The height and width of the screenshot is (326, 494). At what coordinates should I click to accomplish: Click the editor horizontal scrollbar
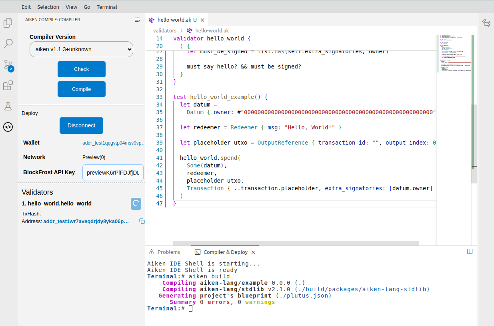(296, 243)
